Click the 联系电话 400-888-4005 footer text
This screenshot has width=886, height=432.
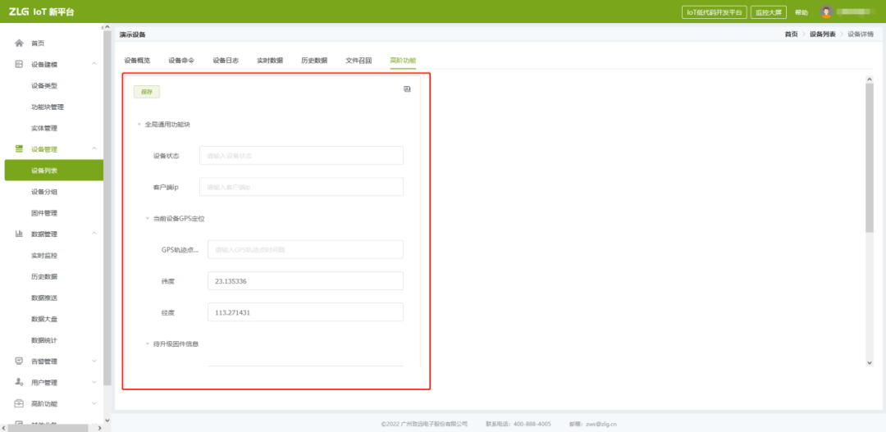[518, 424]
